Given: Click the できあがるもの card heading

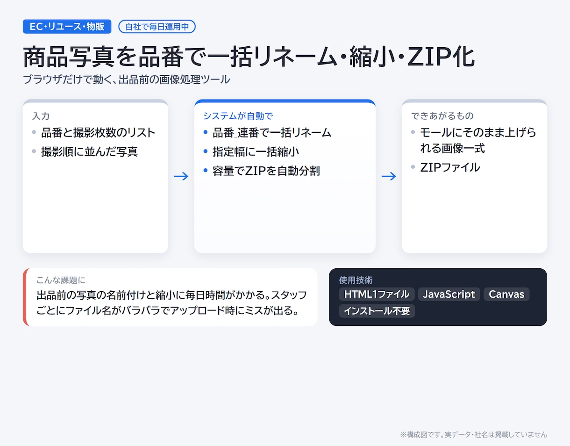Looking at the screenshot, I should 442,116.
